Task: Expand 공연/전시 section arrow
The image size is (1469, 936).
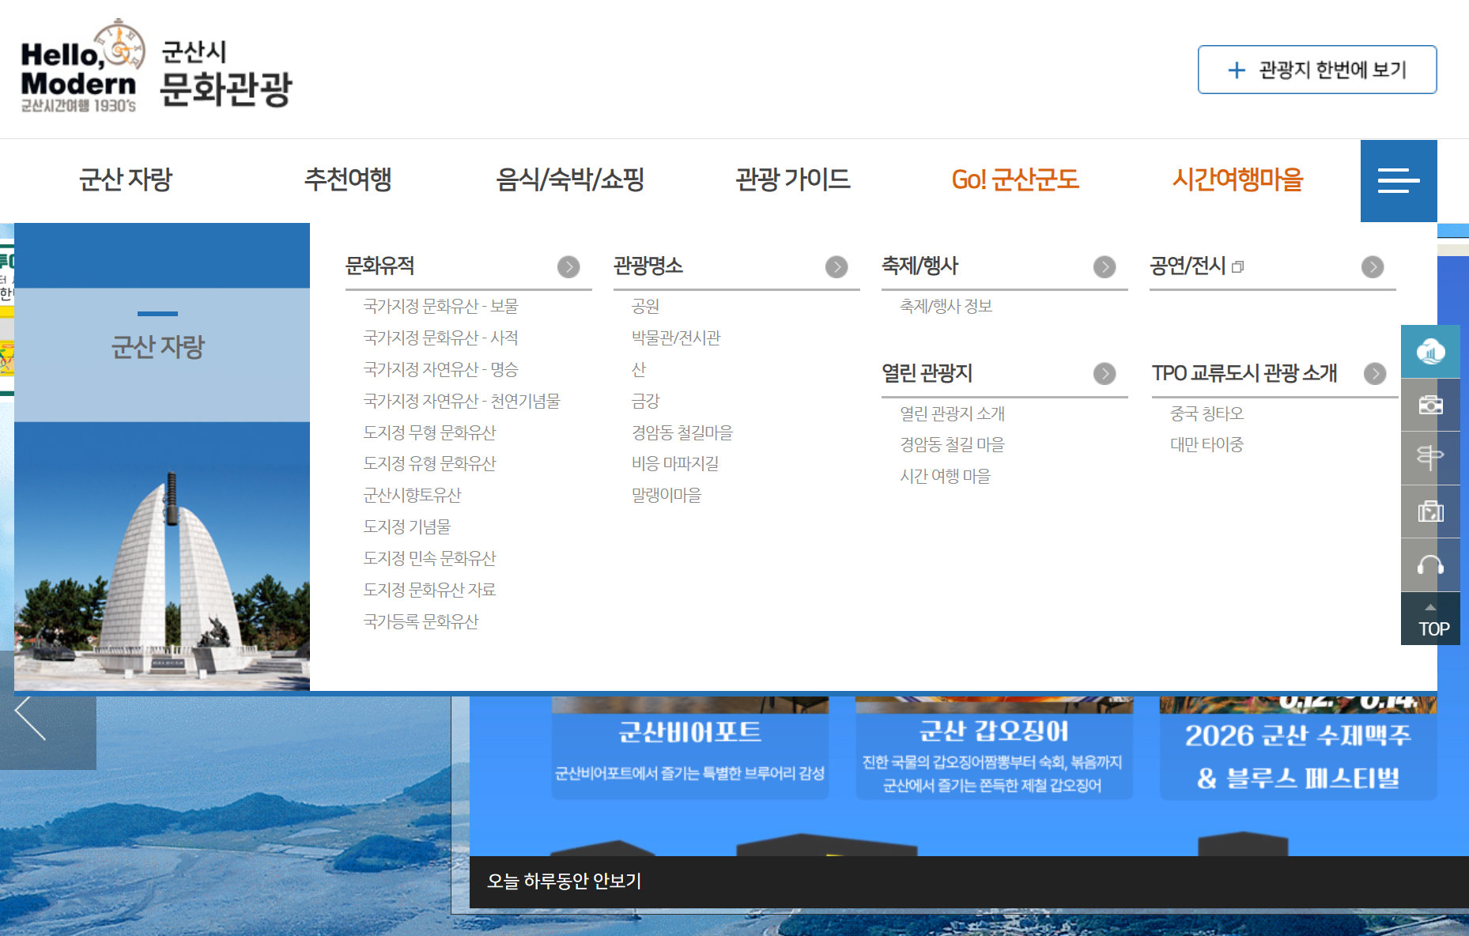Action: tap(1373, 267)
